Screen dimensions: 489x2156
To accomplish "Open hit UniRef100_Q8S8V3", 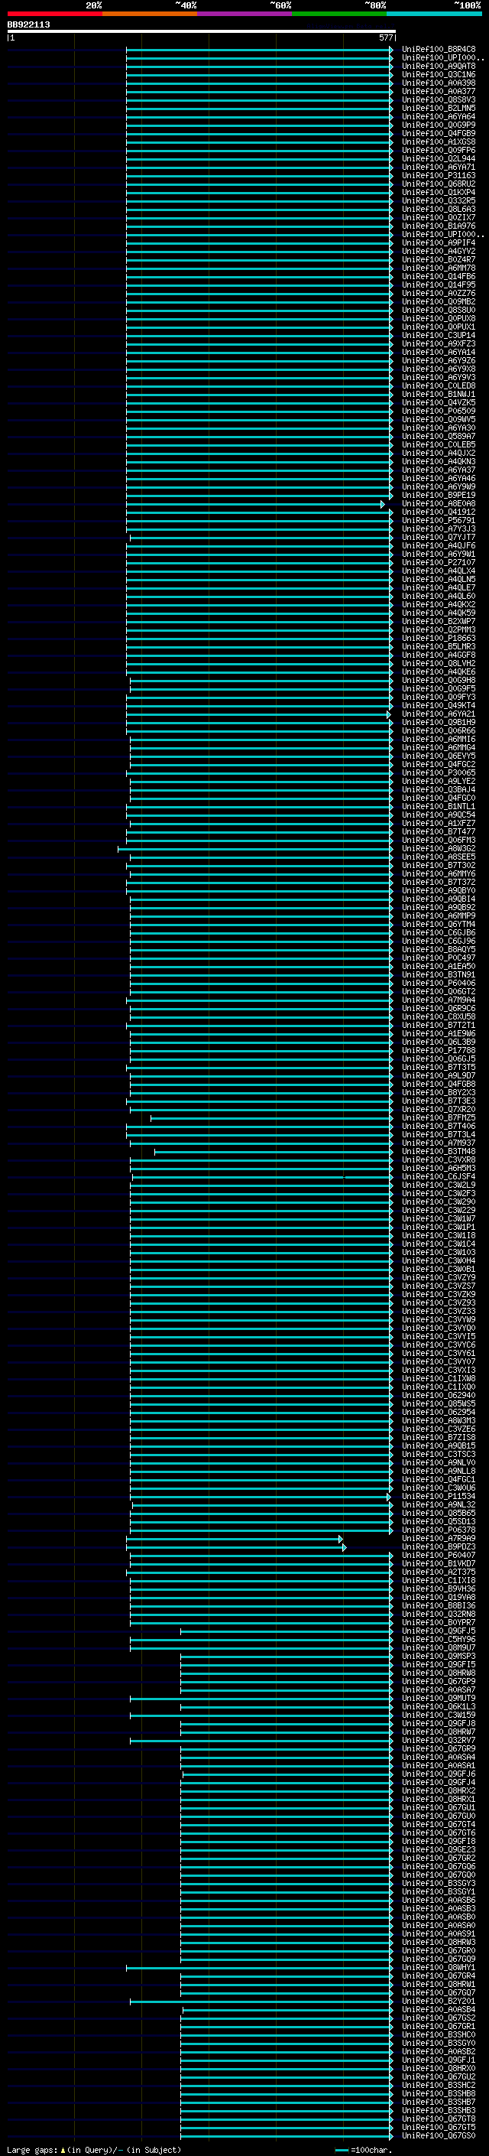I will [439, 99].
